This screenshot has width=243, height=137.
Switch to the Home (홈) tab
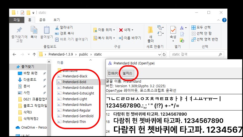coord(30,20)
